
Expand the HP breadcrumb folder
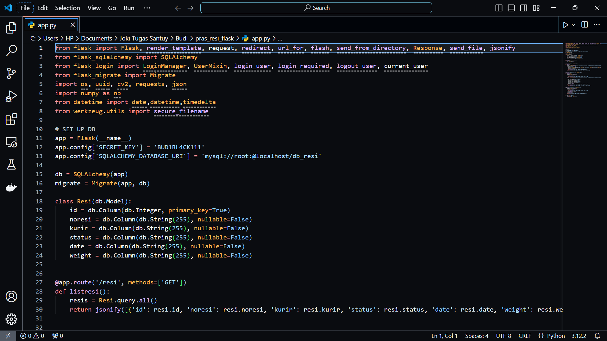(70, 38)
